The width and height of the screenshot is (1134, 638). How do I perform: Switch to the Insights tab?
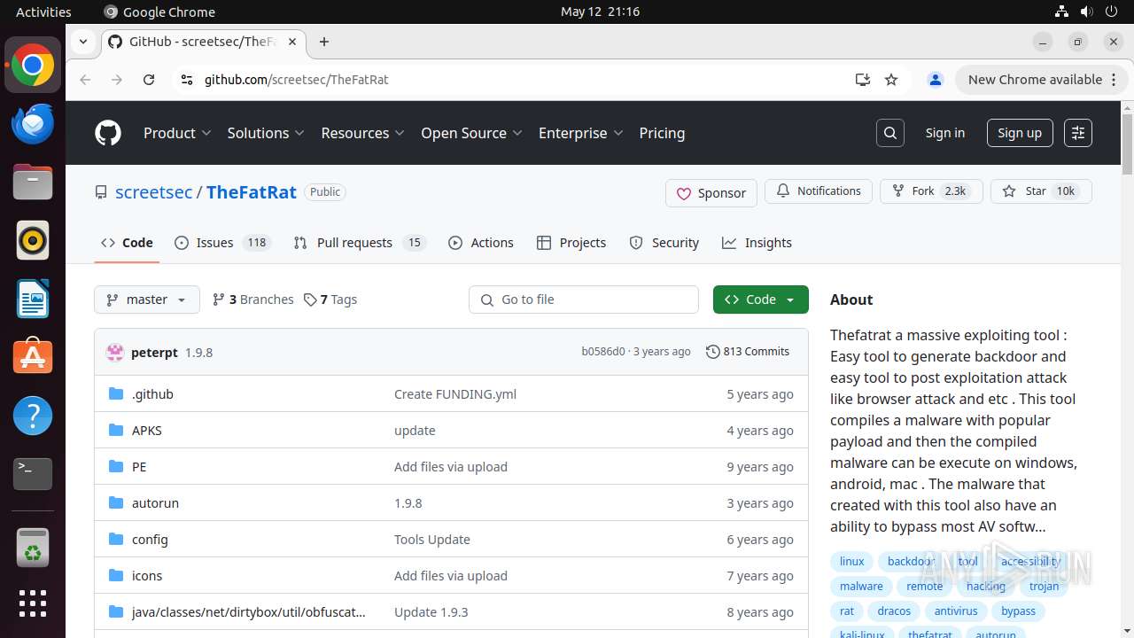[x=757, y=243]
